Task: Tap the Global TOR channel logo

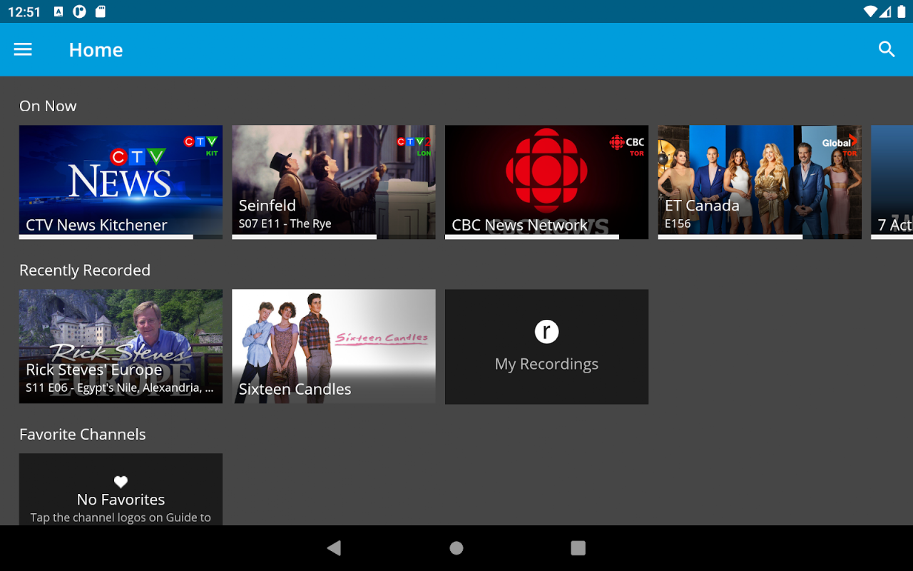Action: coord(840,146)
